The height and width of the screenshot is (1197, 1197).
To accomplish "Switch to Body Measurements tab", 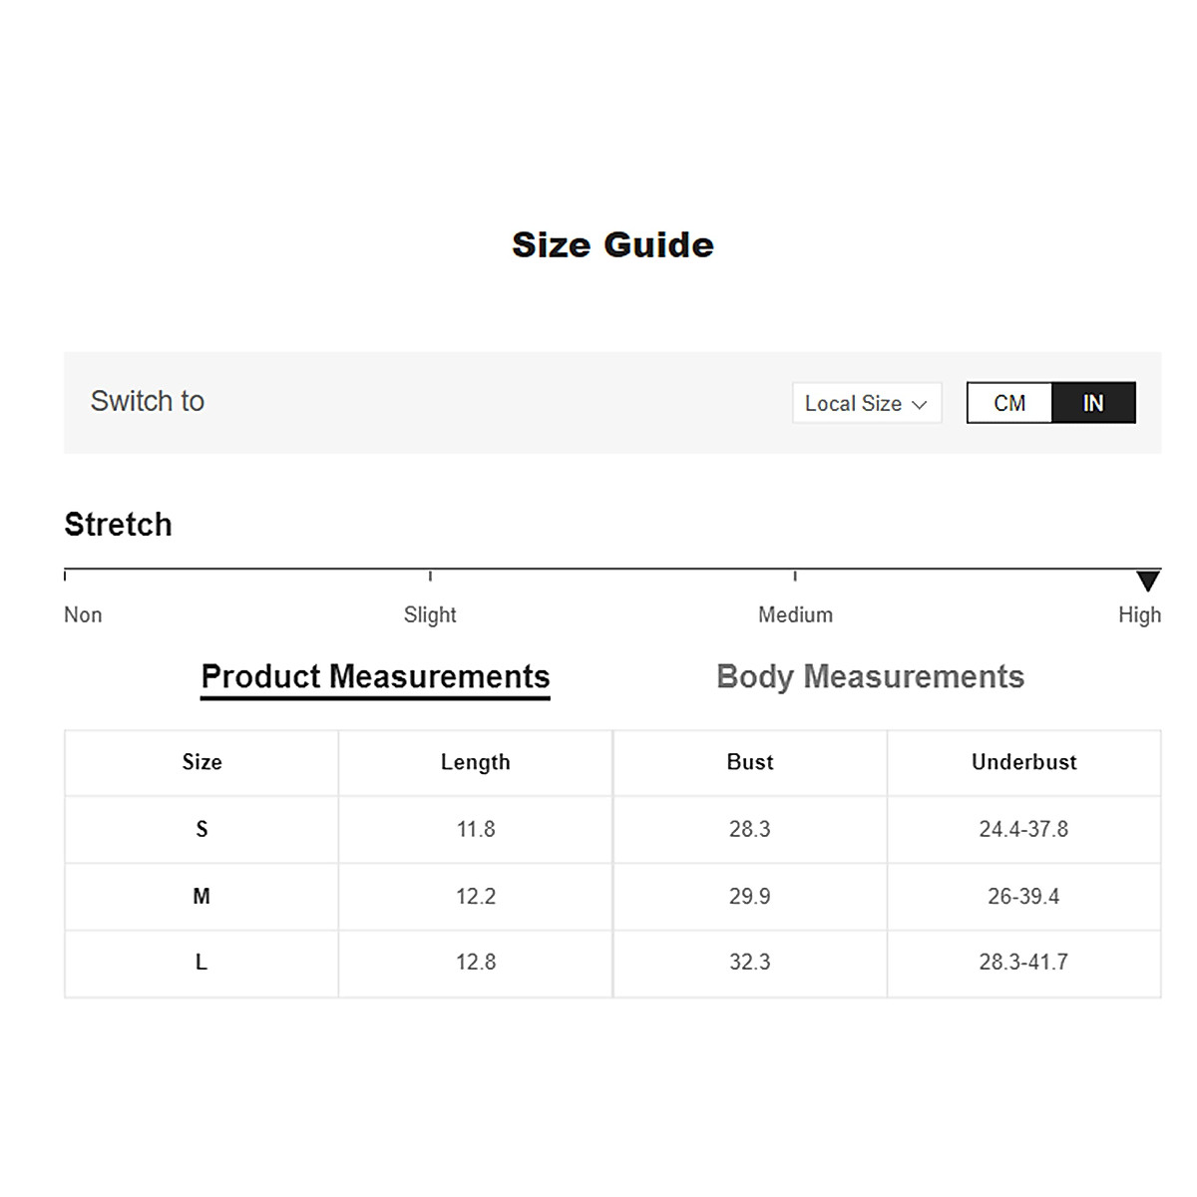I will [870, 676].
